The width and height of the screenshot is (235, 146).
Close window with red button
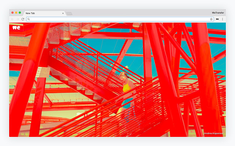(12, 13)
